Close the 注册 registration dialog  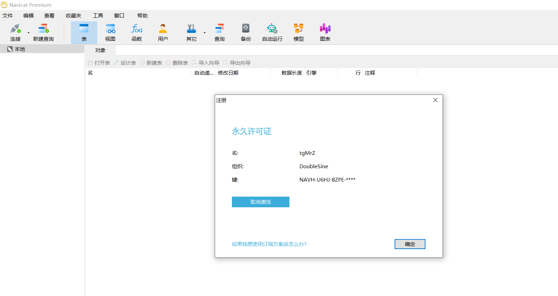point(435,100)
